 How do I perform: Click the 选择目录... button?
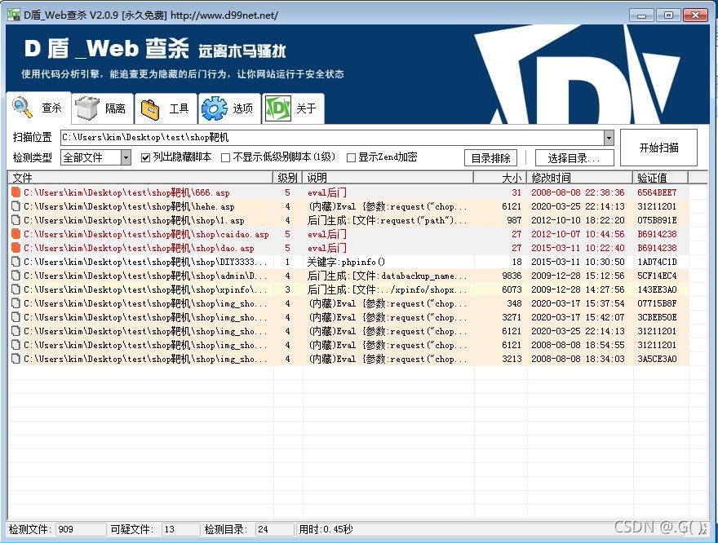574,158
